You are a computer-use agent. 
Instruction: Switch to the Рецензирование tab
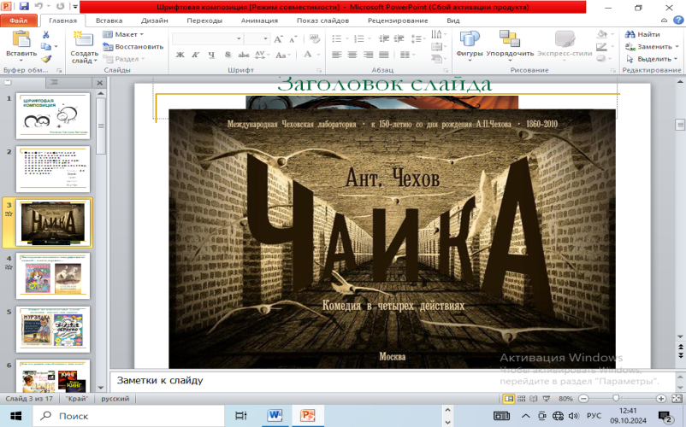(398, 20)
